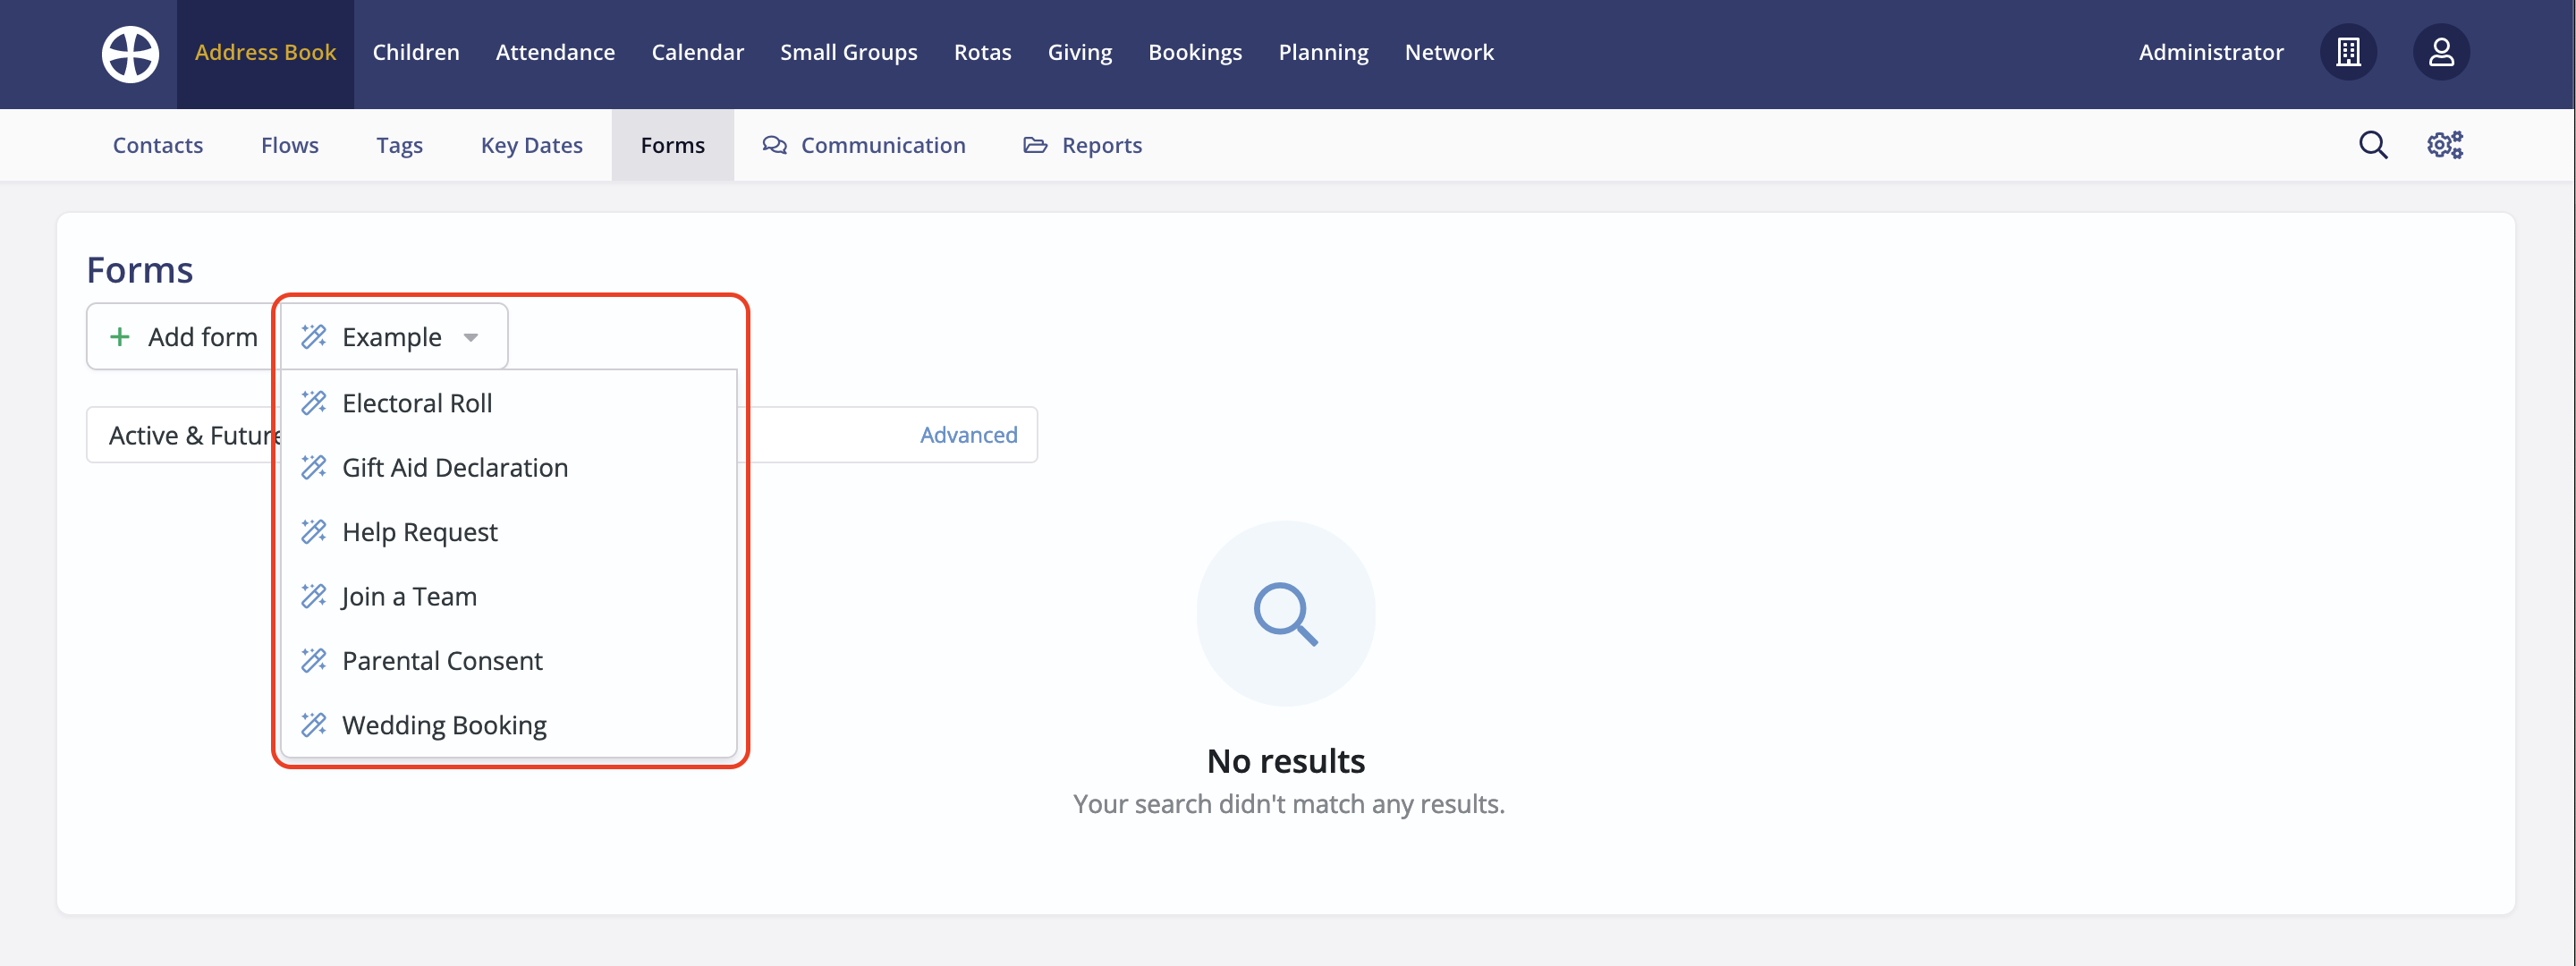Click the wand icon next to Wedding Booking
Screen dimensions: 2576x966
[314, 724]
